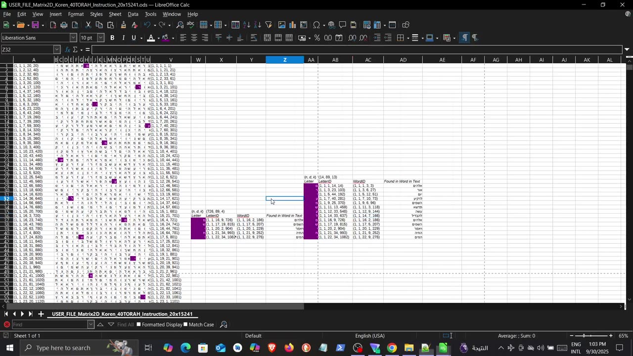Open the search history dropdown
Image resolution: width=633 pixels, height=356 pixels.
(90, 325)
